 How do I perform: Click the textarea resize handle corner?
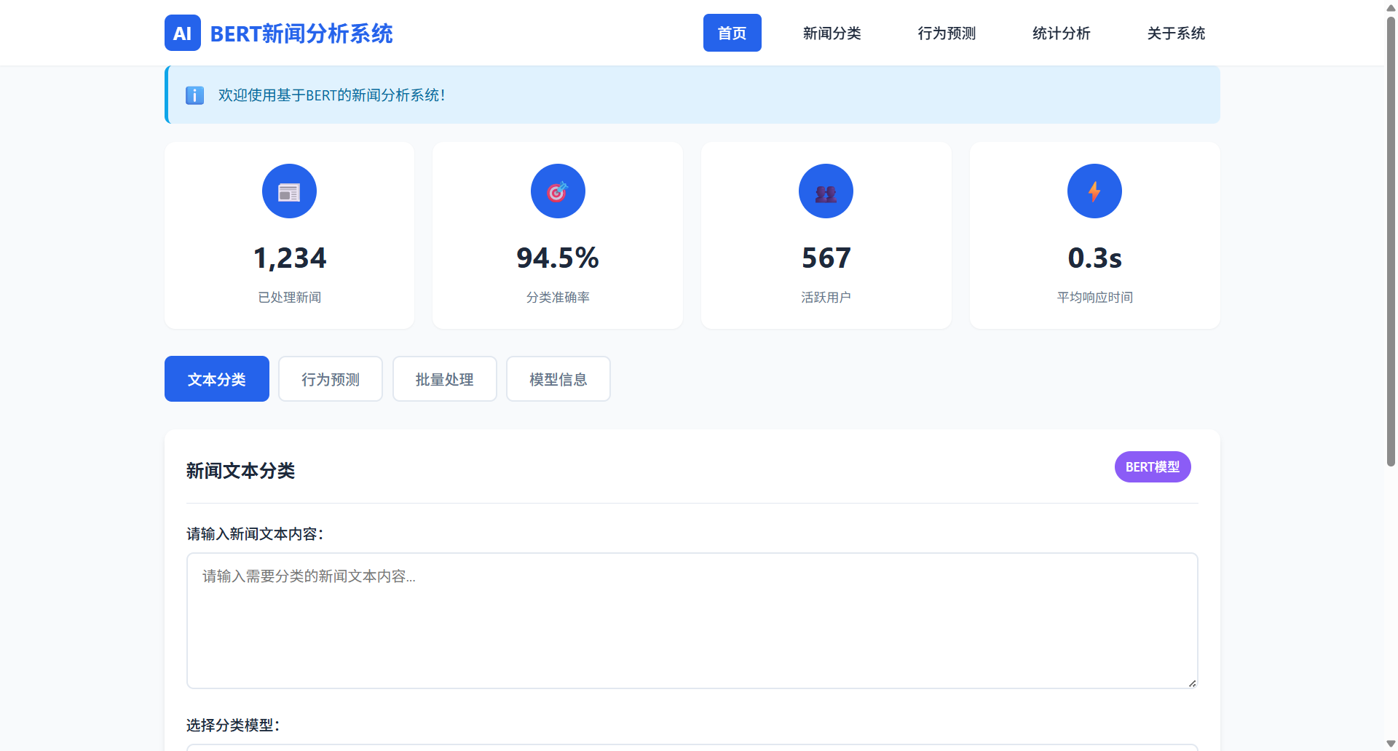[x=1192, y=683]
